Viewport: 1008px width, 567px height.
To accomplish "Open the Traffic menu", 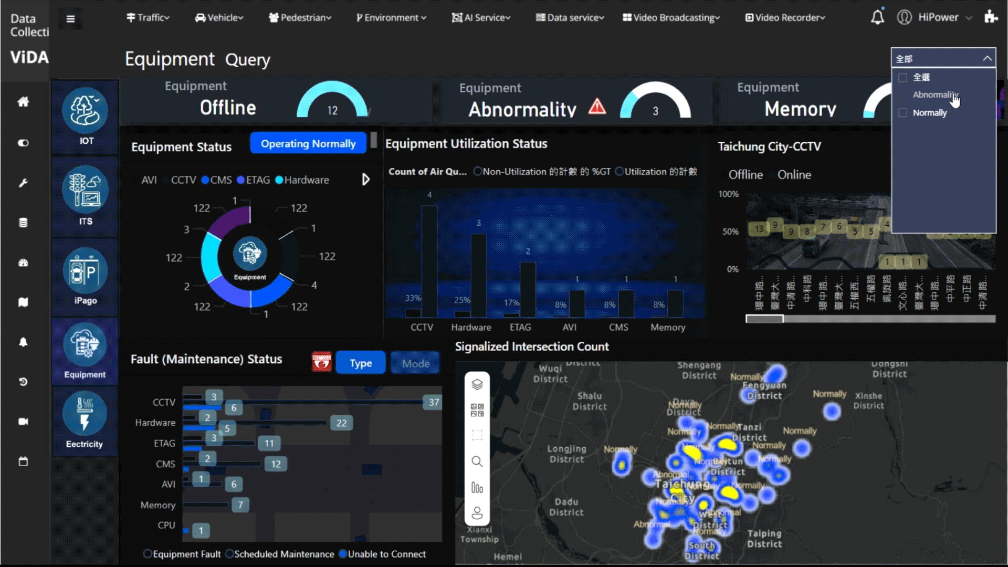I will [148, 18].
